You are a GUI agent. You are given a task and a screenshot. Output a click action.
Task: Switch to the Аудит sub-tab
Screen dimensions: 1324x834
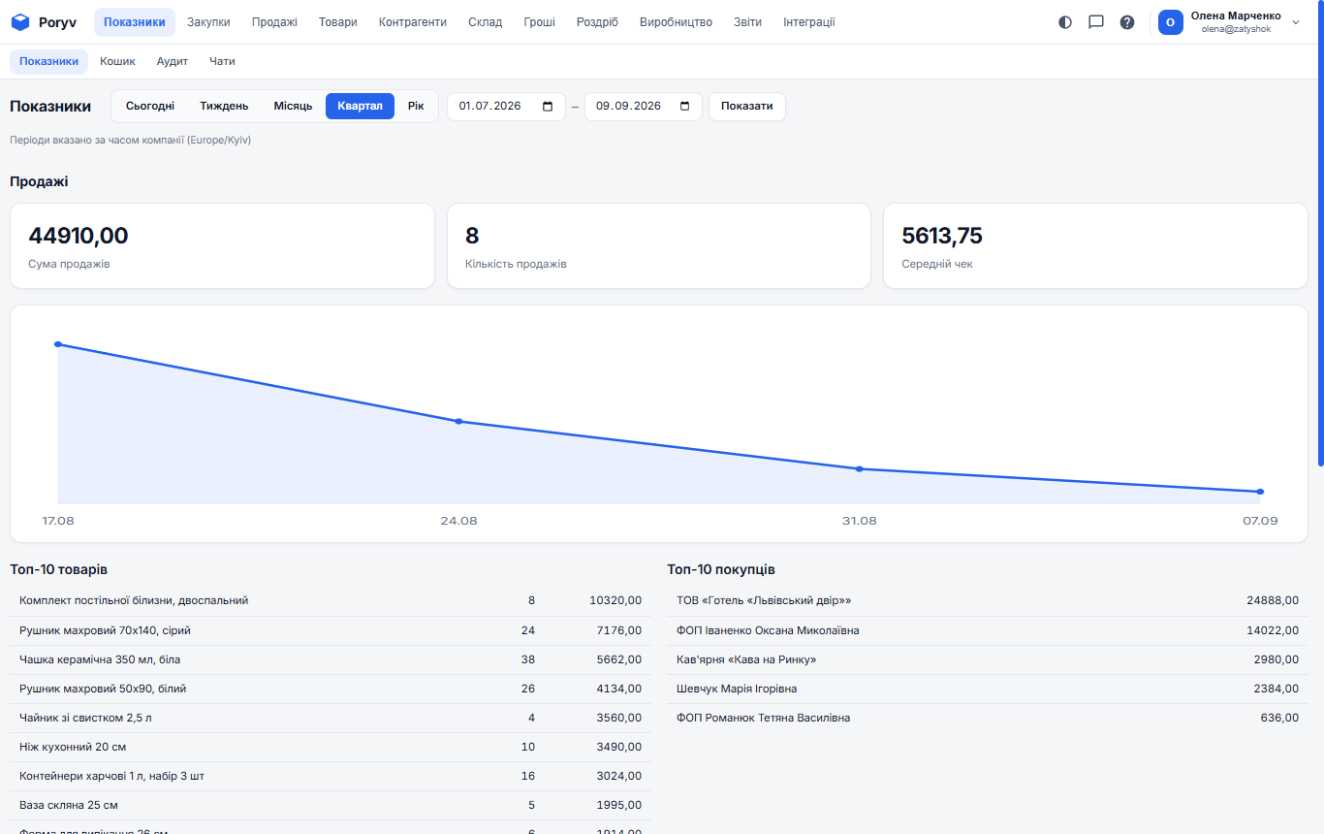pos(173,61)
